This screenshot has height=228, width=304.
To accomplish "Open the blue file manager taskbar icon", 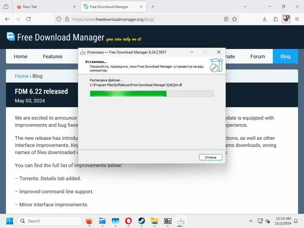I will 102,221.
